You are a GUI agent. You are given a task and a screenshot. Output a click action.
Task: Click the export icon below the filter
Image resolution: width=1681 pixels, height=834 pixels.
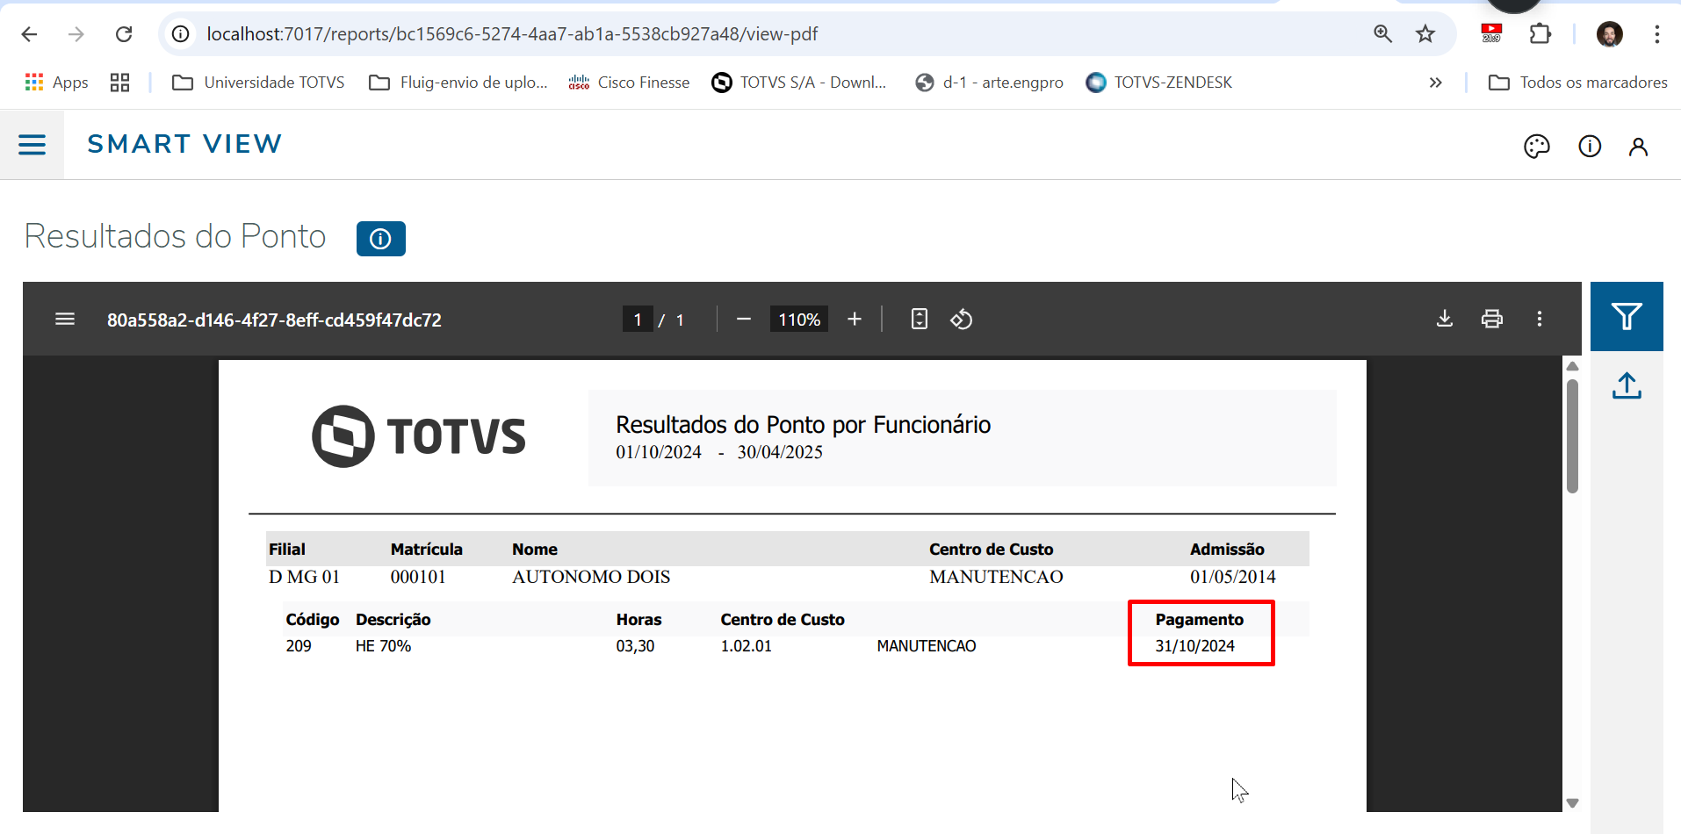click(x=1627, y=385)
